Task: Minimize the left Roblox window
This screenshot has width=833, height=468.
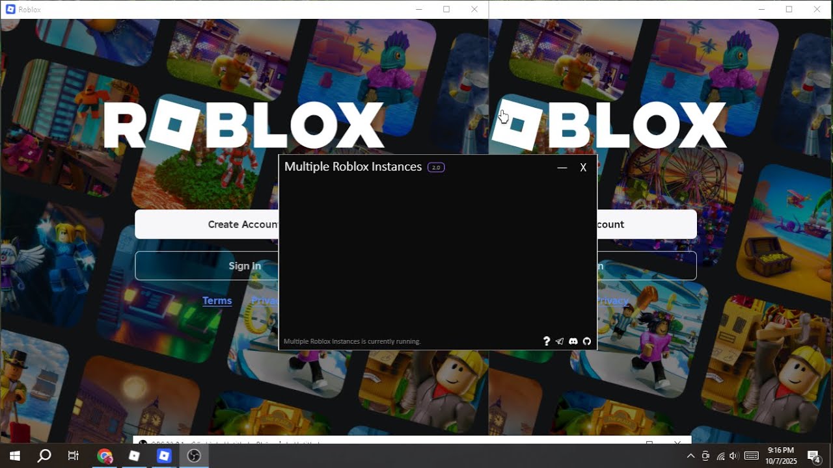Action: [419, 9]
